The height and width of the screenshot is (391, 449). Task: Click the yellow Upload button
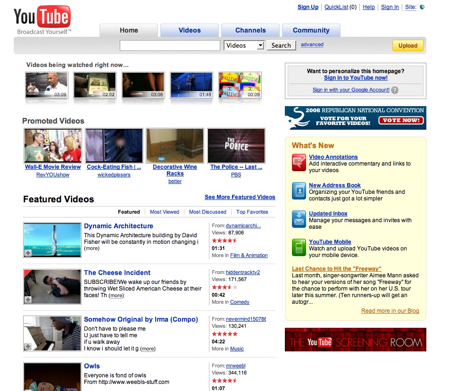click(408, 46)
